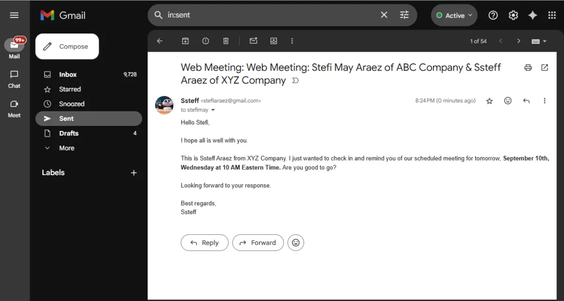The width and height of the screenshot is (564, 301).
Task: Show details arrow next to 'to stefimay'
Action: tap(213, 110)
